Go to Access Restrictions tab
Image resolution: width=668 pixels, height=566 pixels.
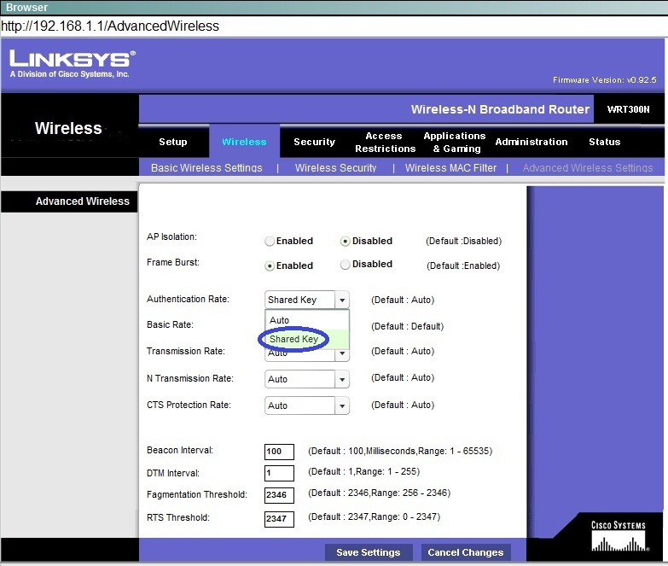tap(385, 143)
